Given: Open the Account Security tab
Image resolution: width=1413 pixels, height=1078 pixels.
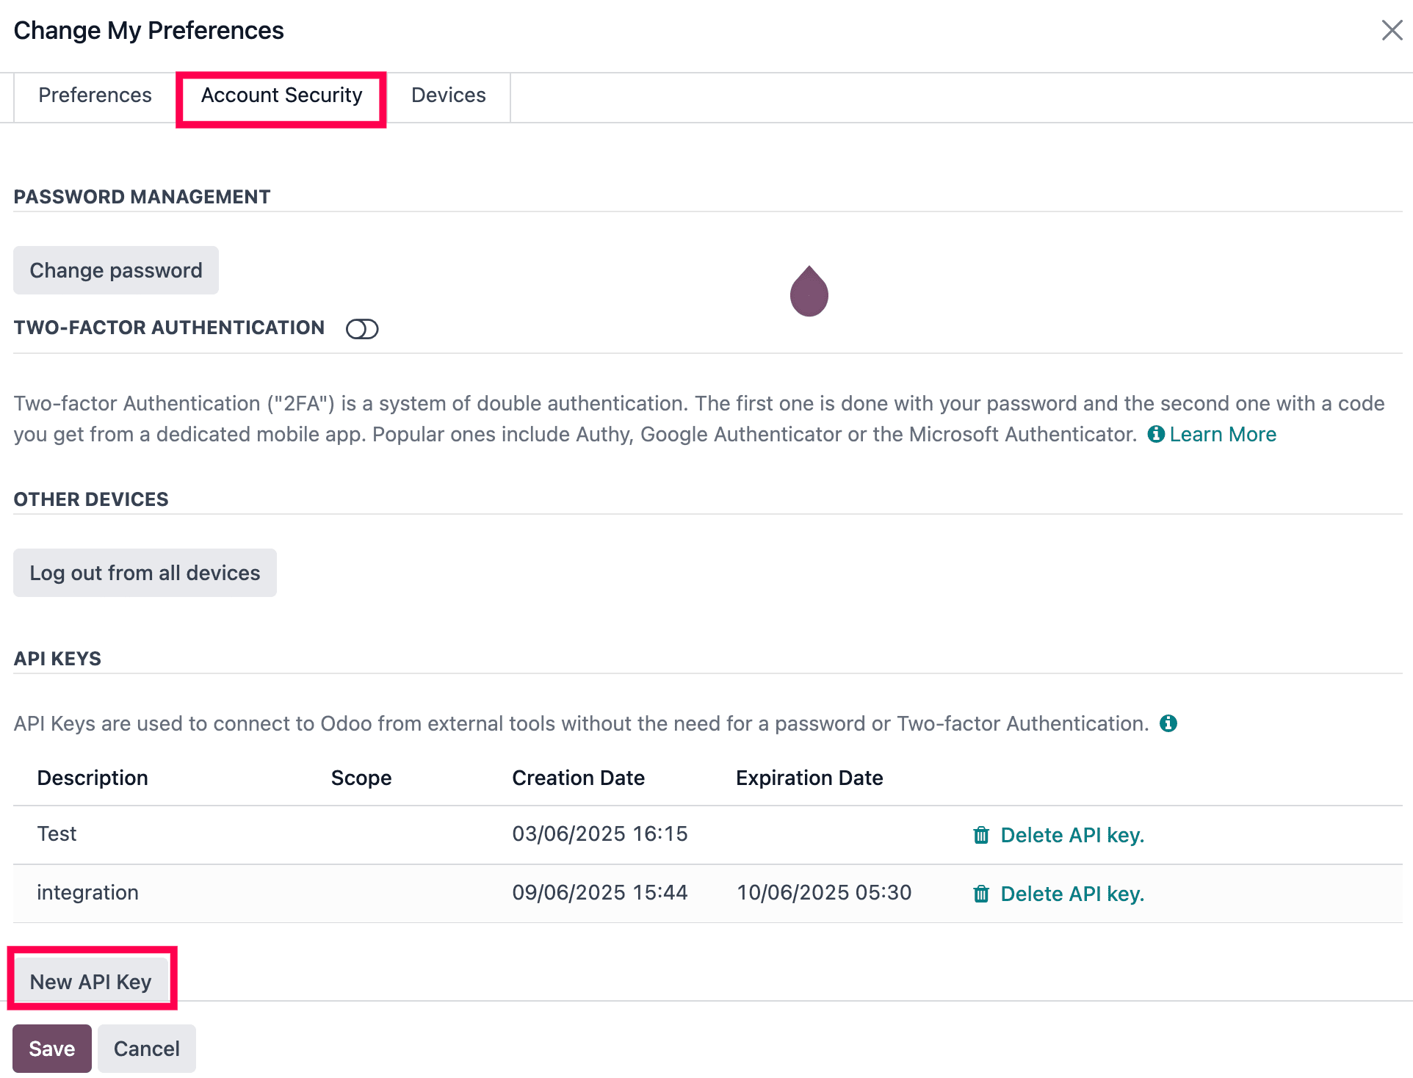Looking at the screenshot, I should [x=281, y=95].
